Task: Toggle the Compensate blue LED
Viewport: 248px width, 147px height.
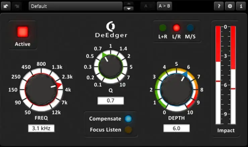Action: point(128,119)
